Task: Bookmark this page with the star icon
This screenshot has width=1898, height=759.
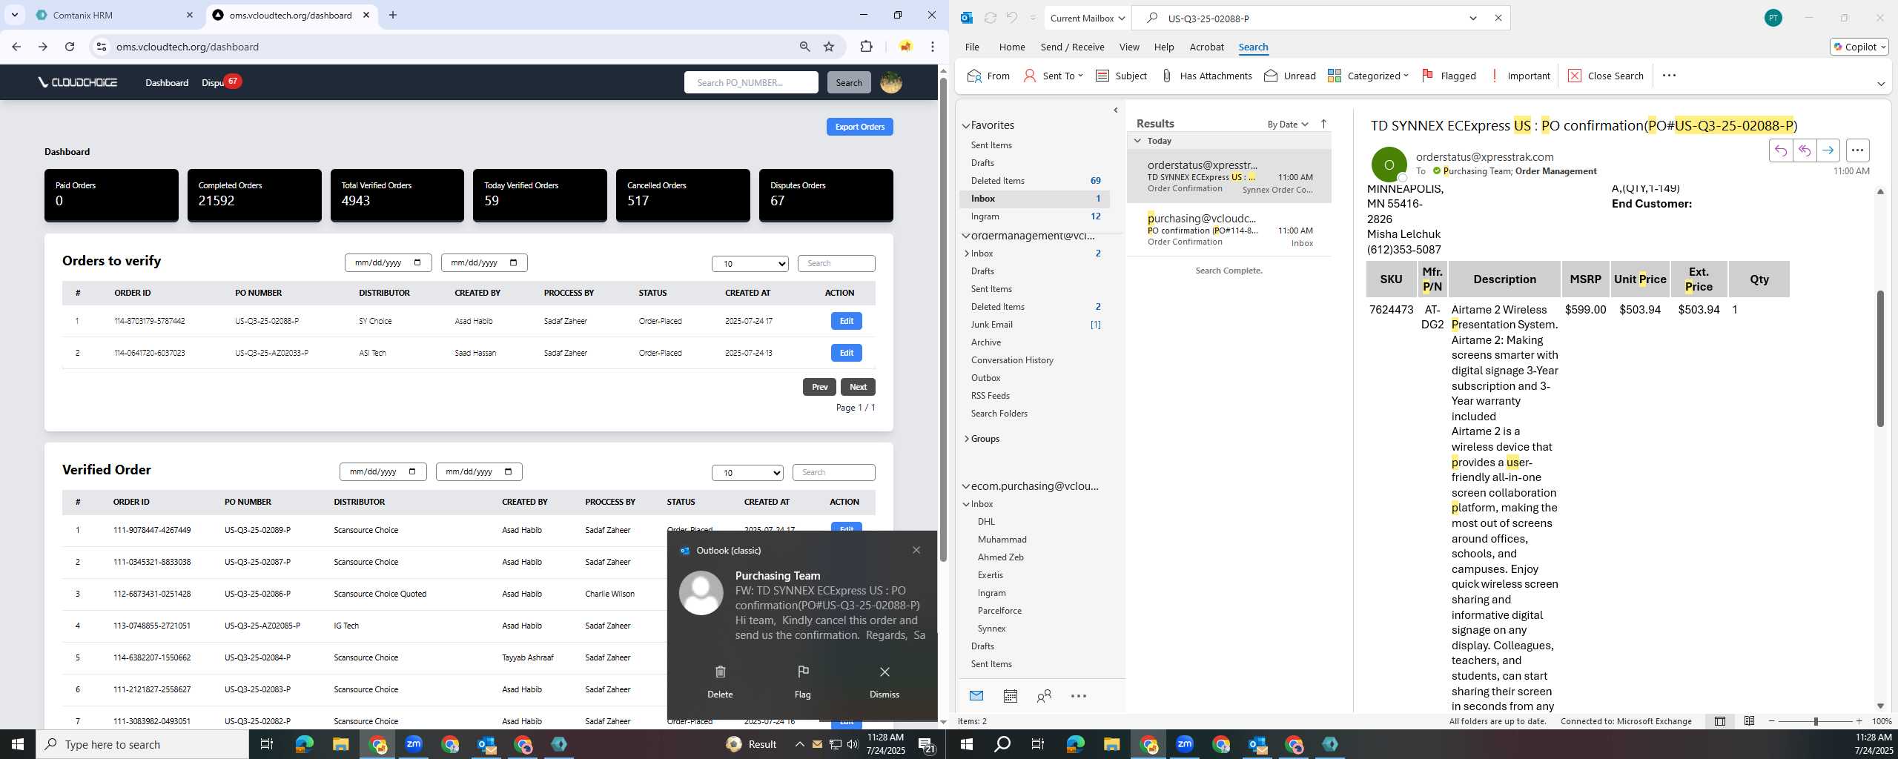Action: (829, 47)
